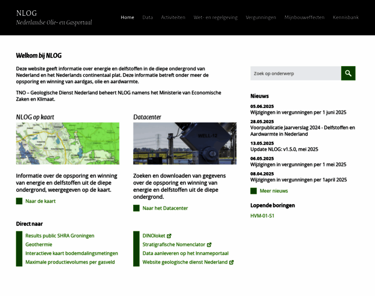Screen dimensions: 375x296
Task: Open the Datacenter wellhead photo
Action: coord(185,144)
